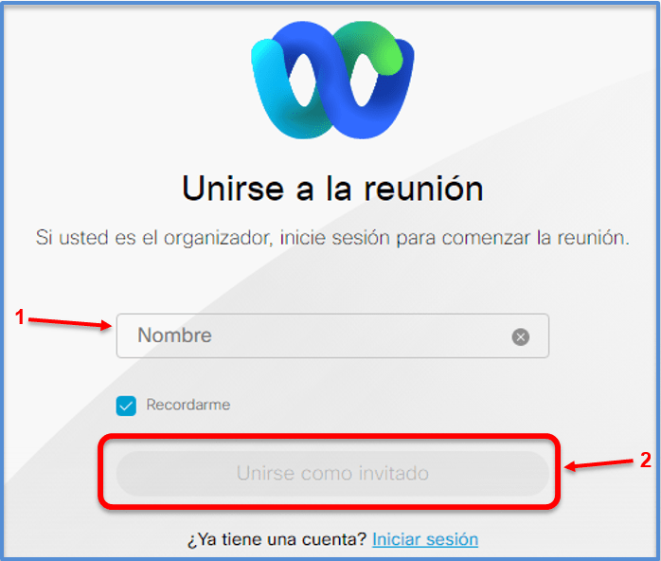Uncheck the Recordarme checkbox
The width and height of the screenshot is (661, 561).
[126, 406]
